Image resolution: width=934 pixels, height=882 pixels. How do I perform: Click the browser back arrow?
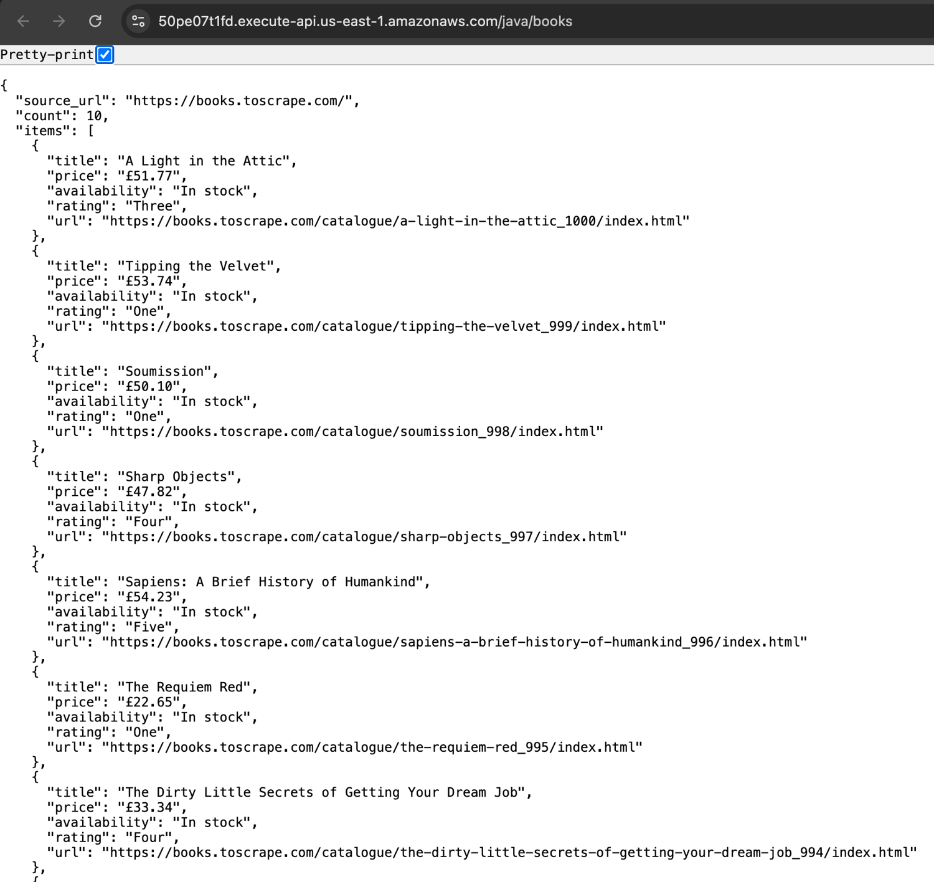click(x=23, y=21)
